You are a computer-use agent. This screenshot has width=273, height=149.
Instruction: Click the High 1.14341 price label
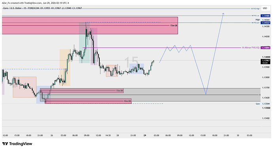pos(263,20)
